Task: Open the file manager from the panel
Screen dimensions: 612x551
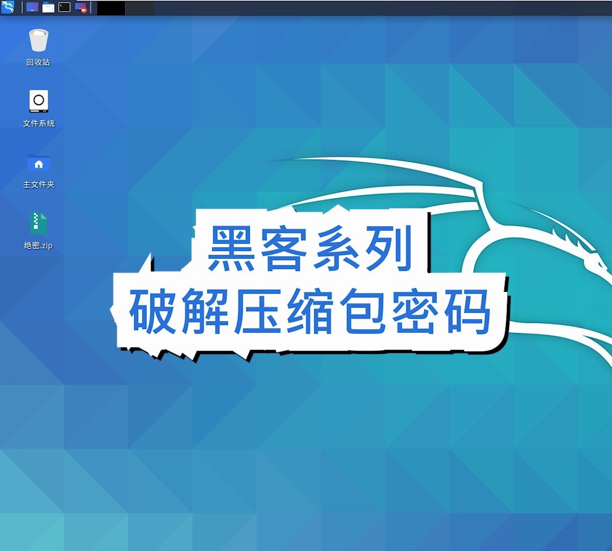Action: tap(48, 7)
